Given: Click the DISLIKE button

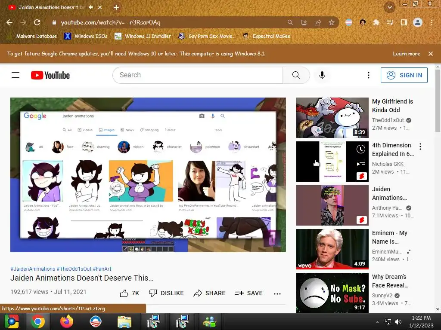Looking at the screenshot, I should 166,293.
